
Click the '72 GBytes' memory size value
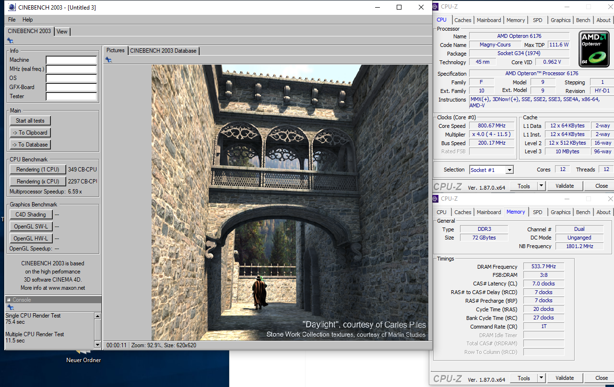point(484,238)
